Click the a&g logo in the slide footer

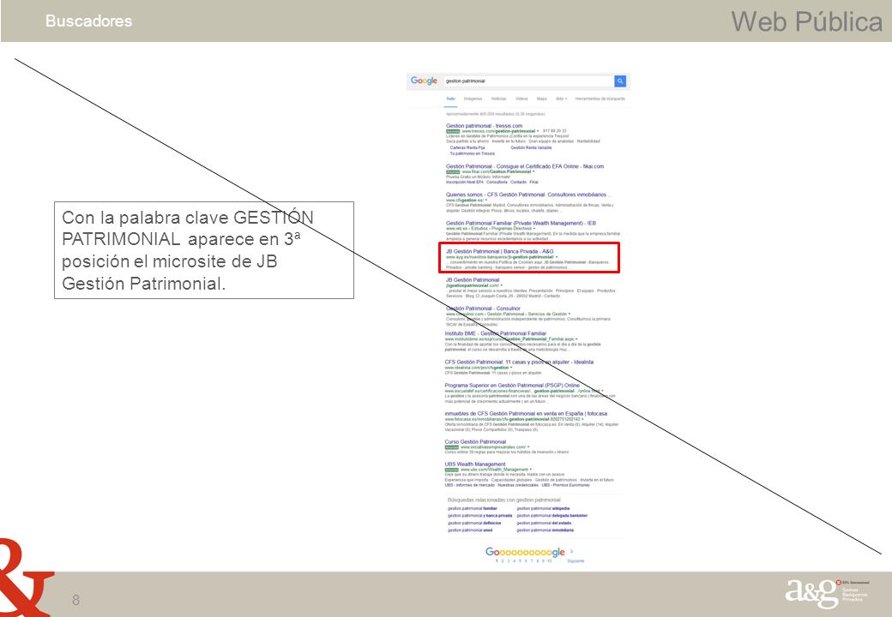coord(827,592)
